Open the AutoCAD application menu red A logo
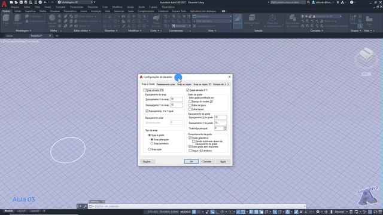 click(4, 4)
